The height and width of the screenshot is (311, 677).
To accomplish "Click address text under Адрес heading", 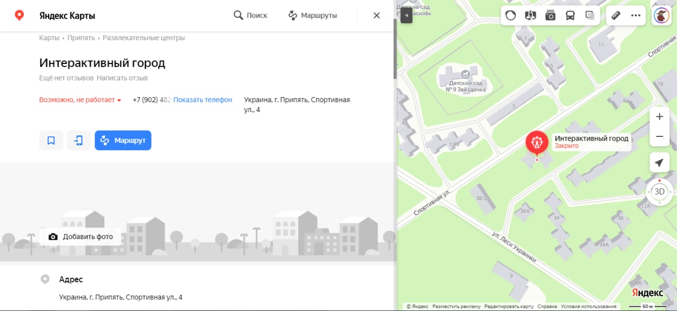I will (121, 297).
